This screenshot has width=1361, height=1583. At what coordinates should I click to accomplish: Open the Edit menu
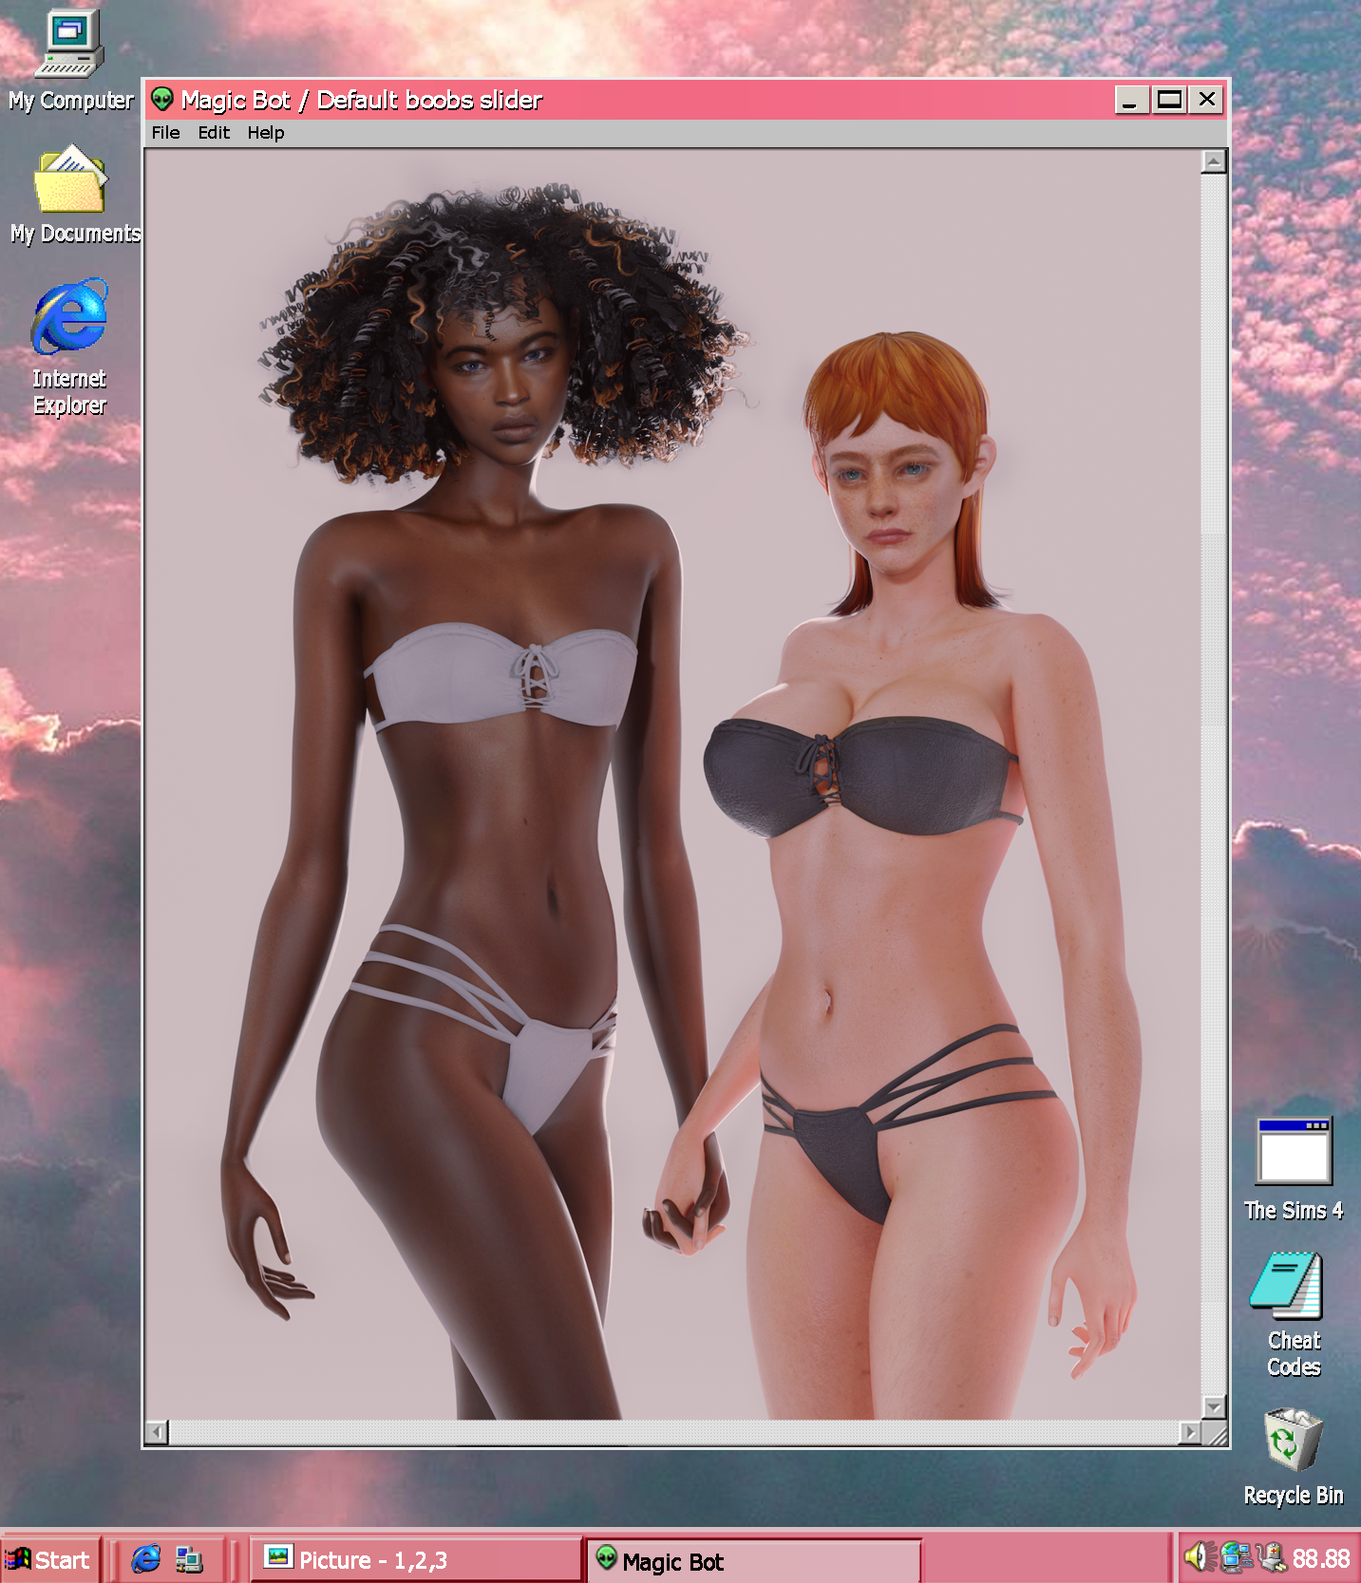pyautogui.click(x=214, y=133)
